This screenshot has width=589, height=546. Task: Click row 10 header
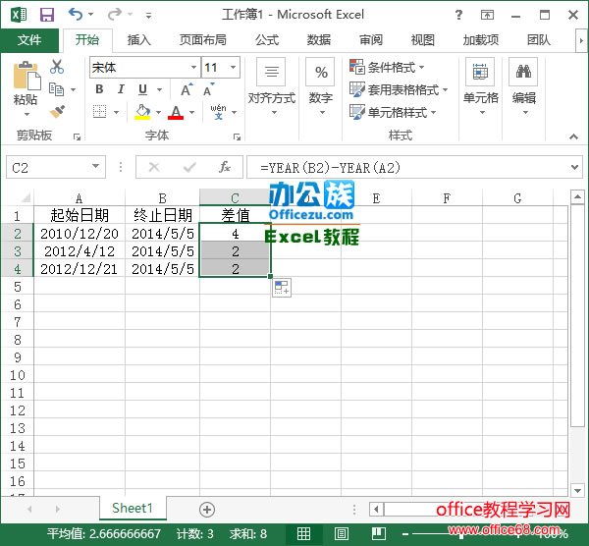tap(18, 375)
